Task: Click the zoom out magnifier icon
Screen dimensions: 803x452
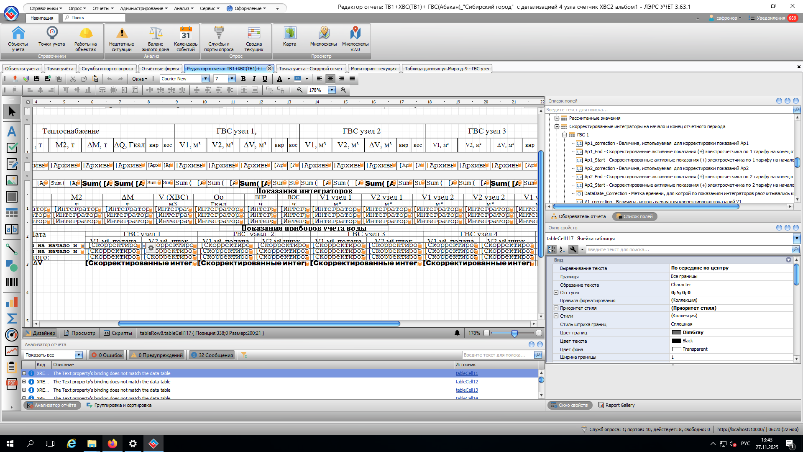Action: tap(300, 90)
